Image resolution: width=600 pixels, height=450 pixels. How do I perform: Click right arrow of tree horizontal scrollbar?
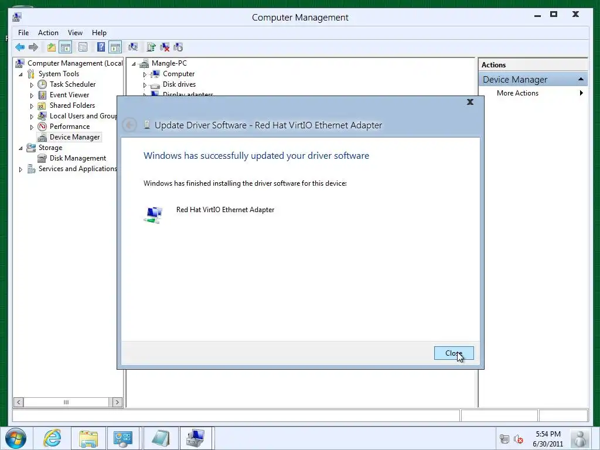(117, 402)
